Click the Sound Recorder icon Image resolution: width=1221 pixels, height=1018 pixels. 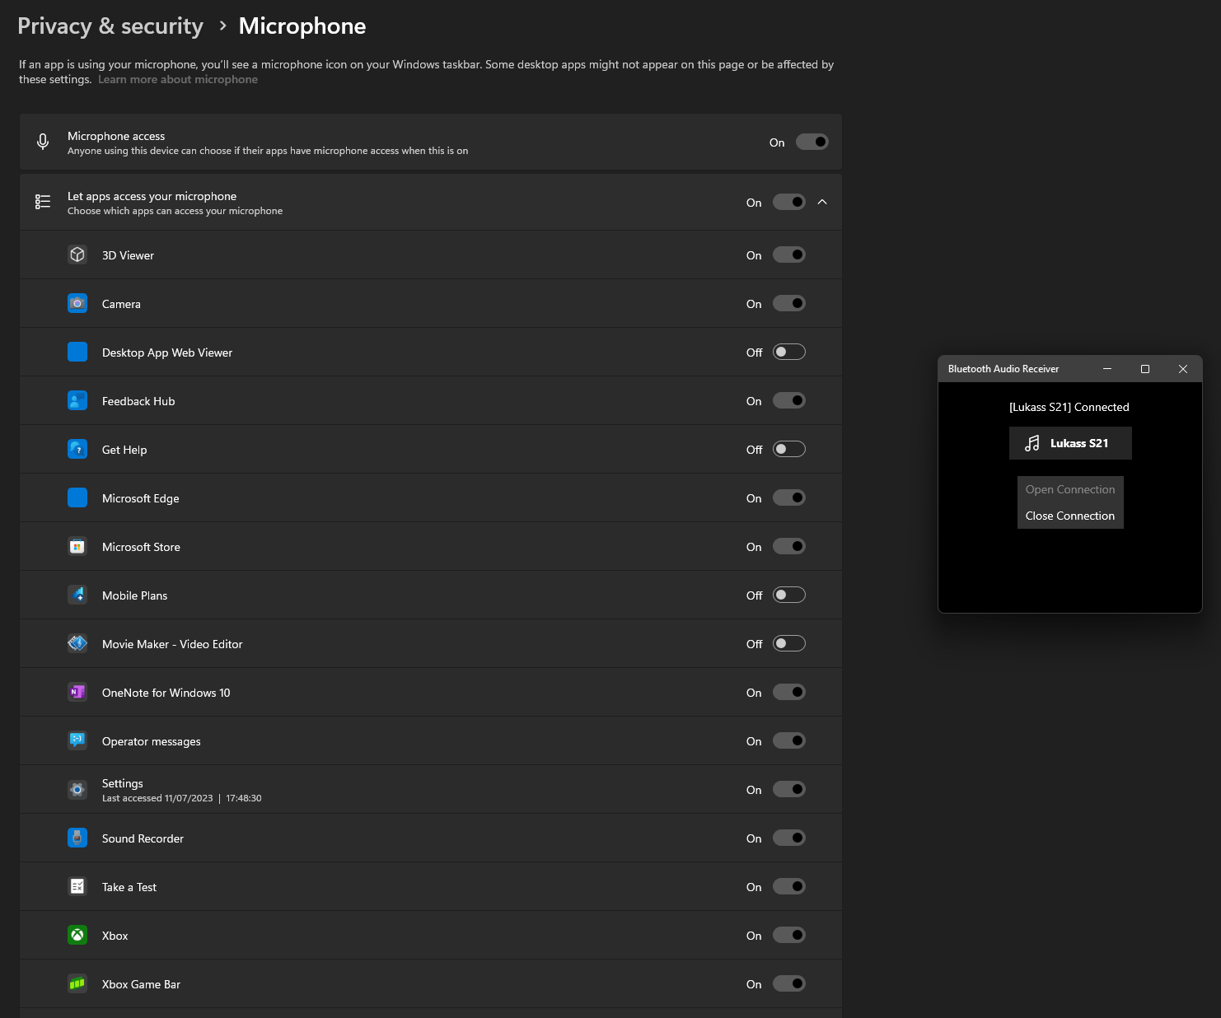point(77,838)
